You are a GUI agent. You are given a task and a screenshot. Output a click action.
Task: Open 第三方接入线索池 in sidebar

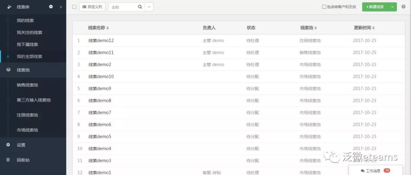coord(33,100)
